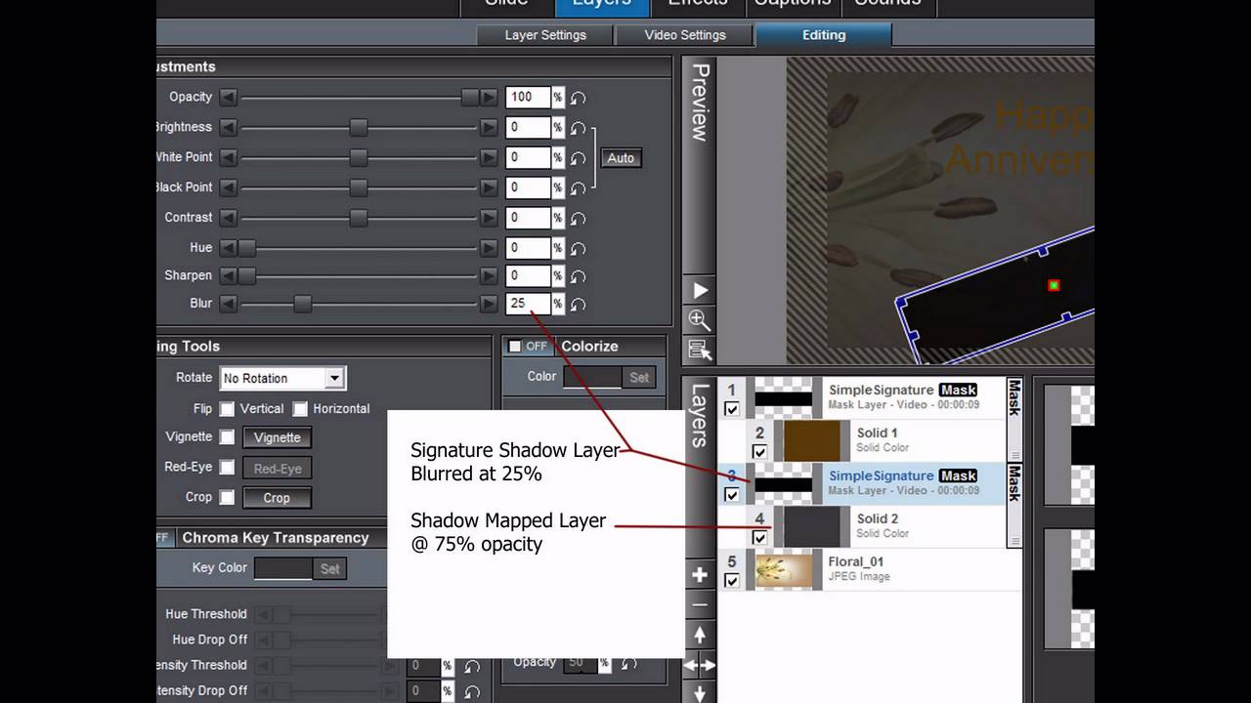Click the Opacity slider left arrow
This screenshot has width=1251, height=703.
point(228,98)
